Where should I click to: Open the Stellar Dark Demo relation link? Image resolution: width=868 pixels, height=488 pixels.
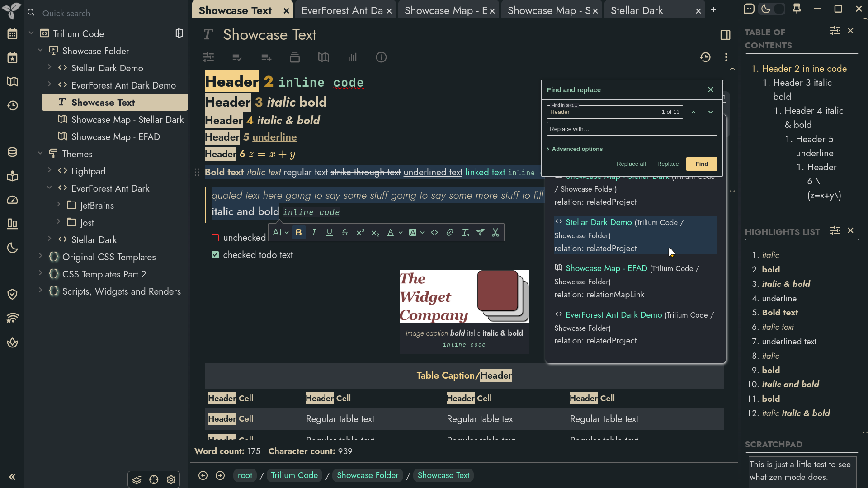coord(599,222)
